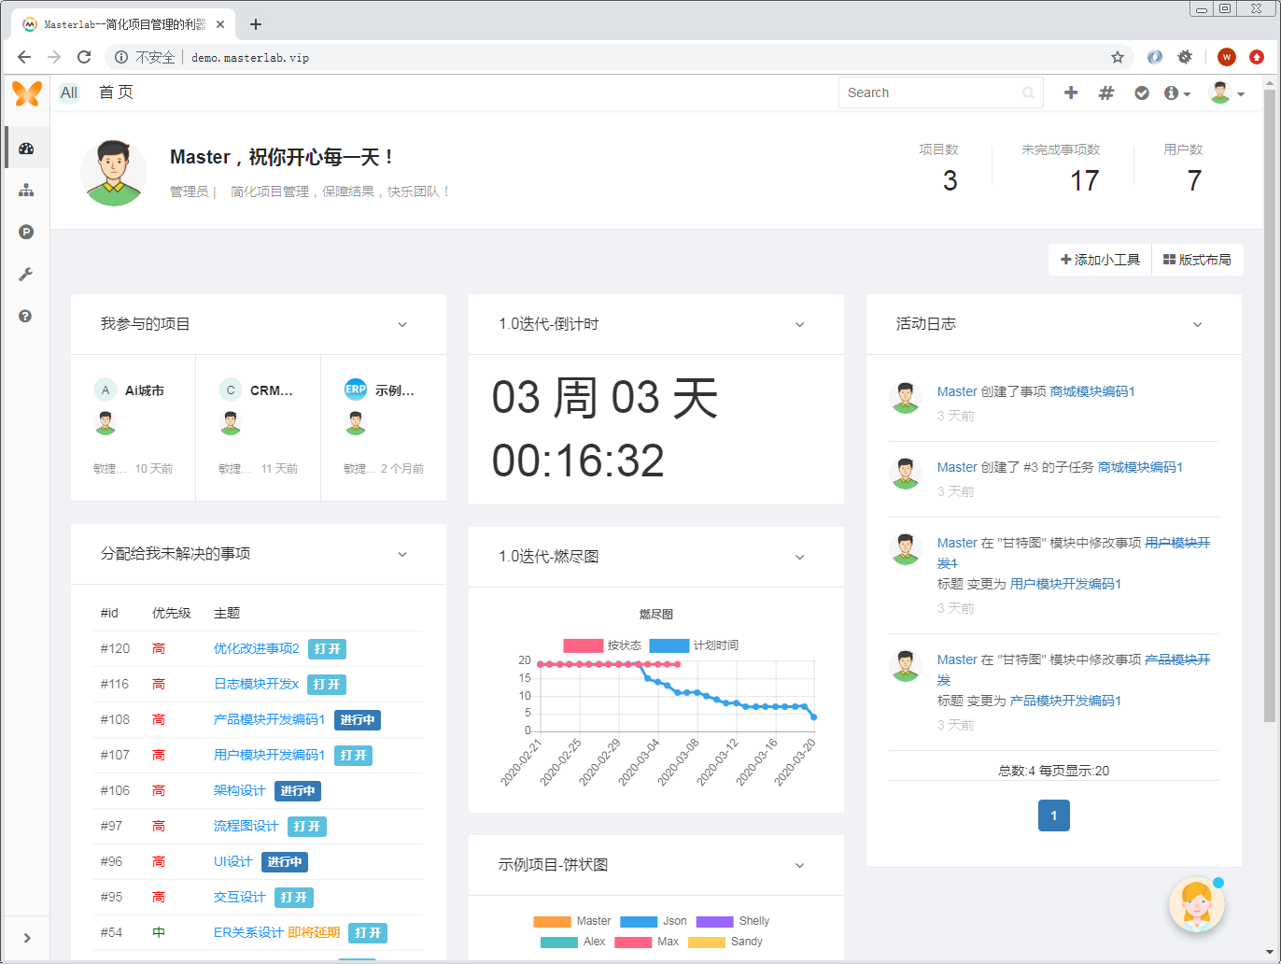
Task: Open the checkmark todo icon in top bar
Action: (x=1142, y=92)
